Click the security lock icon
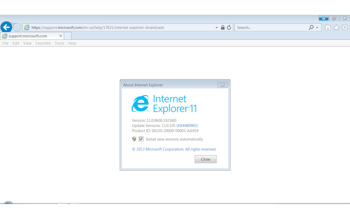This screenshot has width=350, height=219. click(x=223, y=27)
